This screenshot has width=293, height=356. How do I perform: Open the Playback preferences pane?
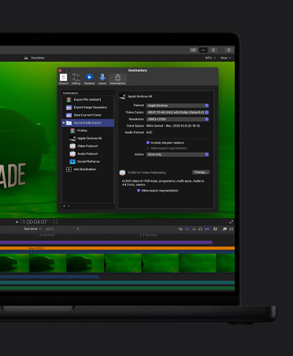89,79
